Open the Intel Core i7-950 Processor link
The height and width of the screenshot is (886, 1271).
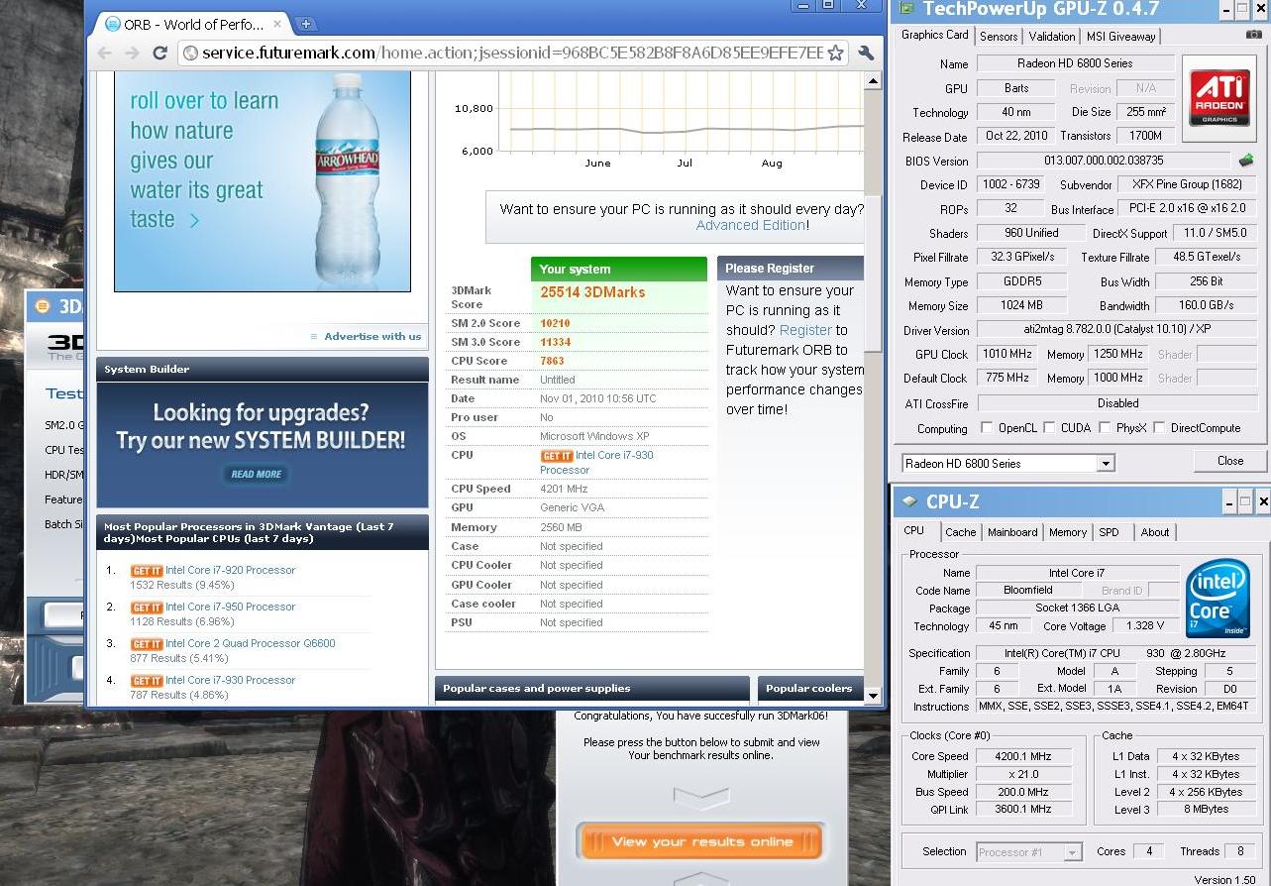click(230, 608)
